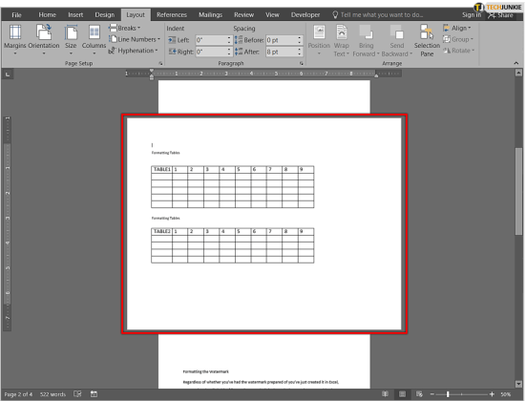Viewport: 526px width, 401px height.
Task: Click the left indent marker on ruler
Action: [152, 77]
